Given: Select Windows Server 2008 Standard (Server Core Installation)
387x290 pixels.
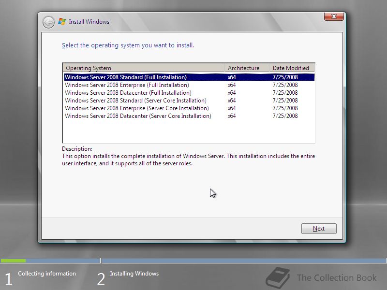Looking at the screenshot, I should tap(189, 101).
